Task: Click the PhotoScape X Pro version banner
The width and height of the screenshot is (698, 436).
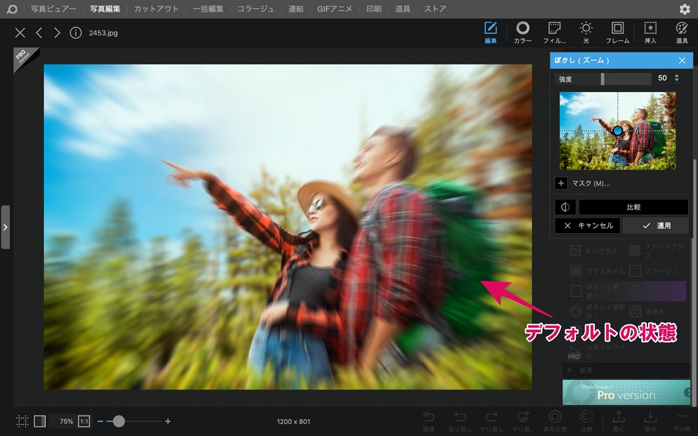Action: pyautogui.click(x=626, y=392)
